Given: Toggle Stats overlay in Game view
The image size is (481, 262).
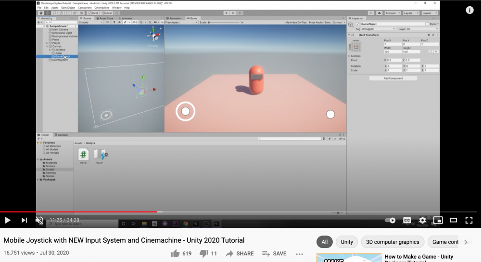Looking at the screenshot, I should 327,23.
